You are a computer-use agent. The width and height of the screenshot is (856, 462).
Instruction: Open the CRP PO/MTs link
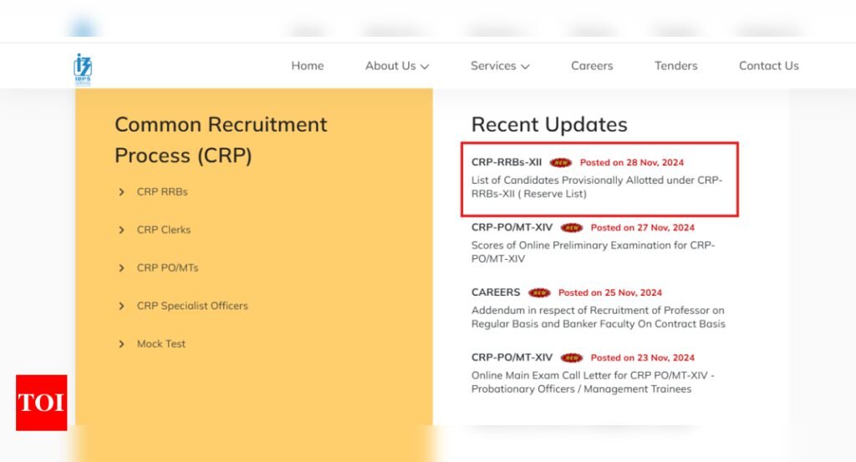point(167,268)
